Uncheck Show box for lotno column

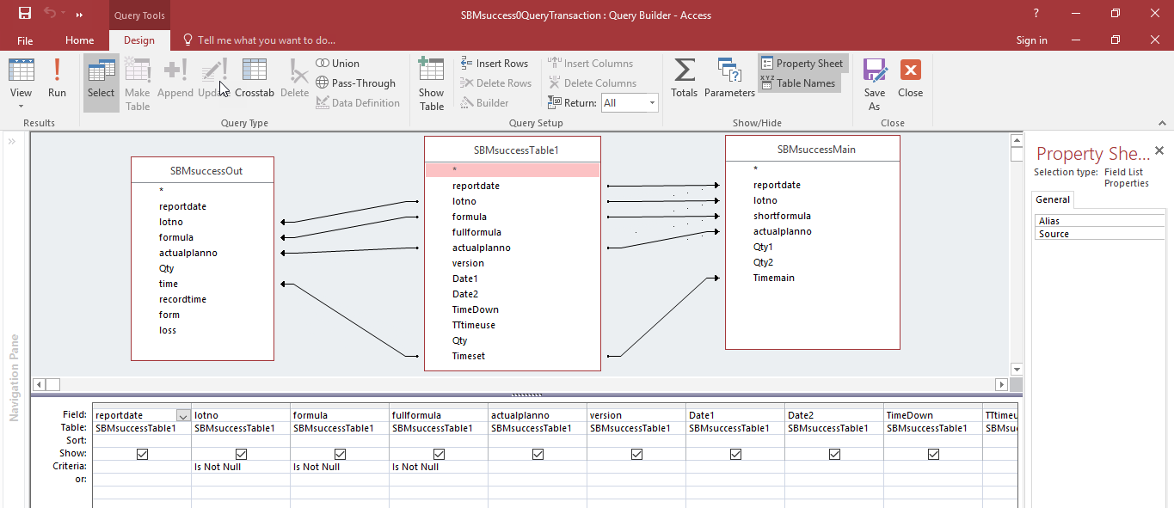coord(241,454)
